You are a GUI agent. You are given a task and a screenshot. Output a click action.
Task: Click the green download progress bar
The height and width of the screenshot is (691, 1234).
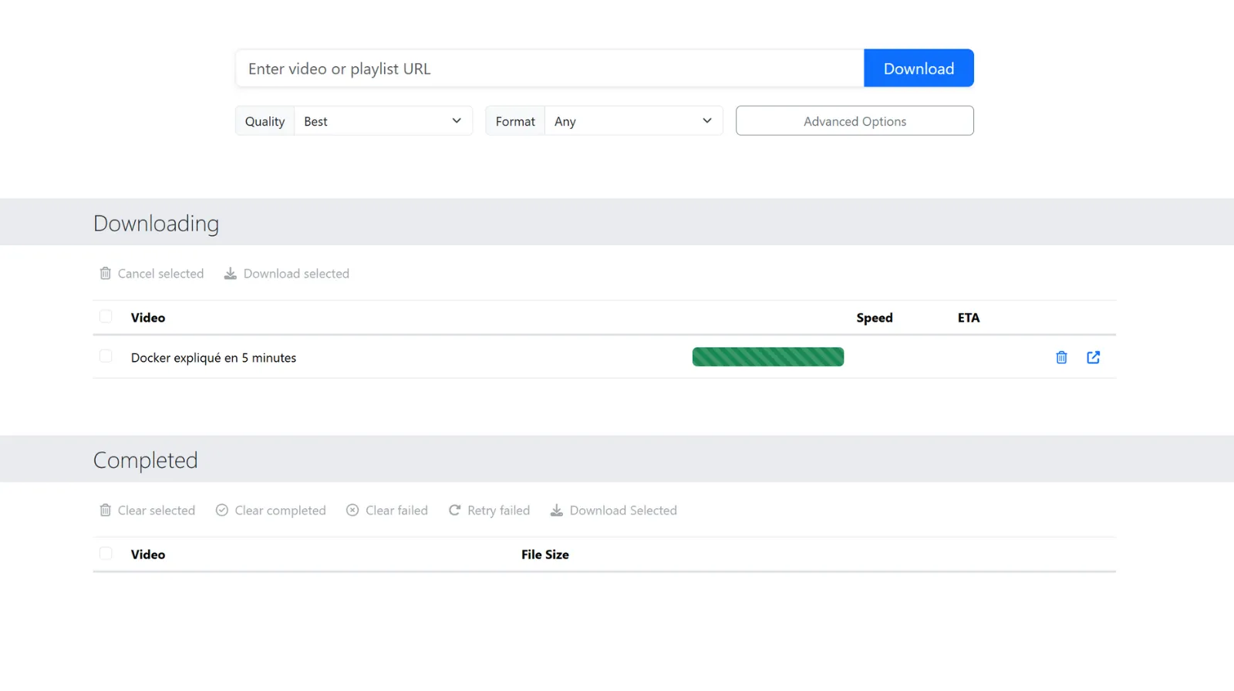coord(767,357)
